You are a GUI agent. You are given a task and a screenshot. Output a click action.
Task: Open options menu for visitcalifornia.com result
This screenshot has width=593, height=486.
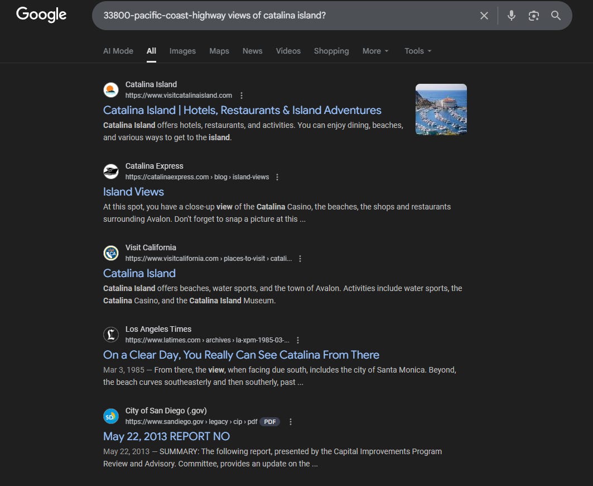(x=300, y=258)
